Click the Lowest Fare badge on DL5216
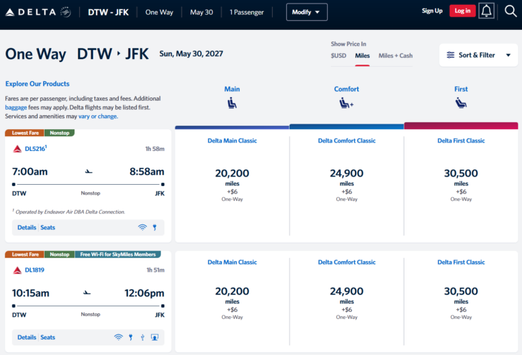Screen dimensions: 522x355 coord(25,133)
